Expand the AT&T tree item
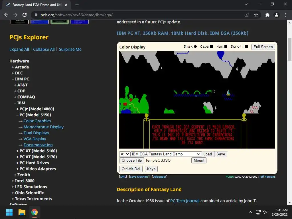This screenshot has height=219, width=292. coord(21,85)
